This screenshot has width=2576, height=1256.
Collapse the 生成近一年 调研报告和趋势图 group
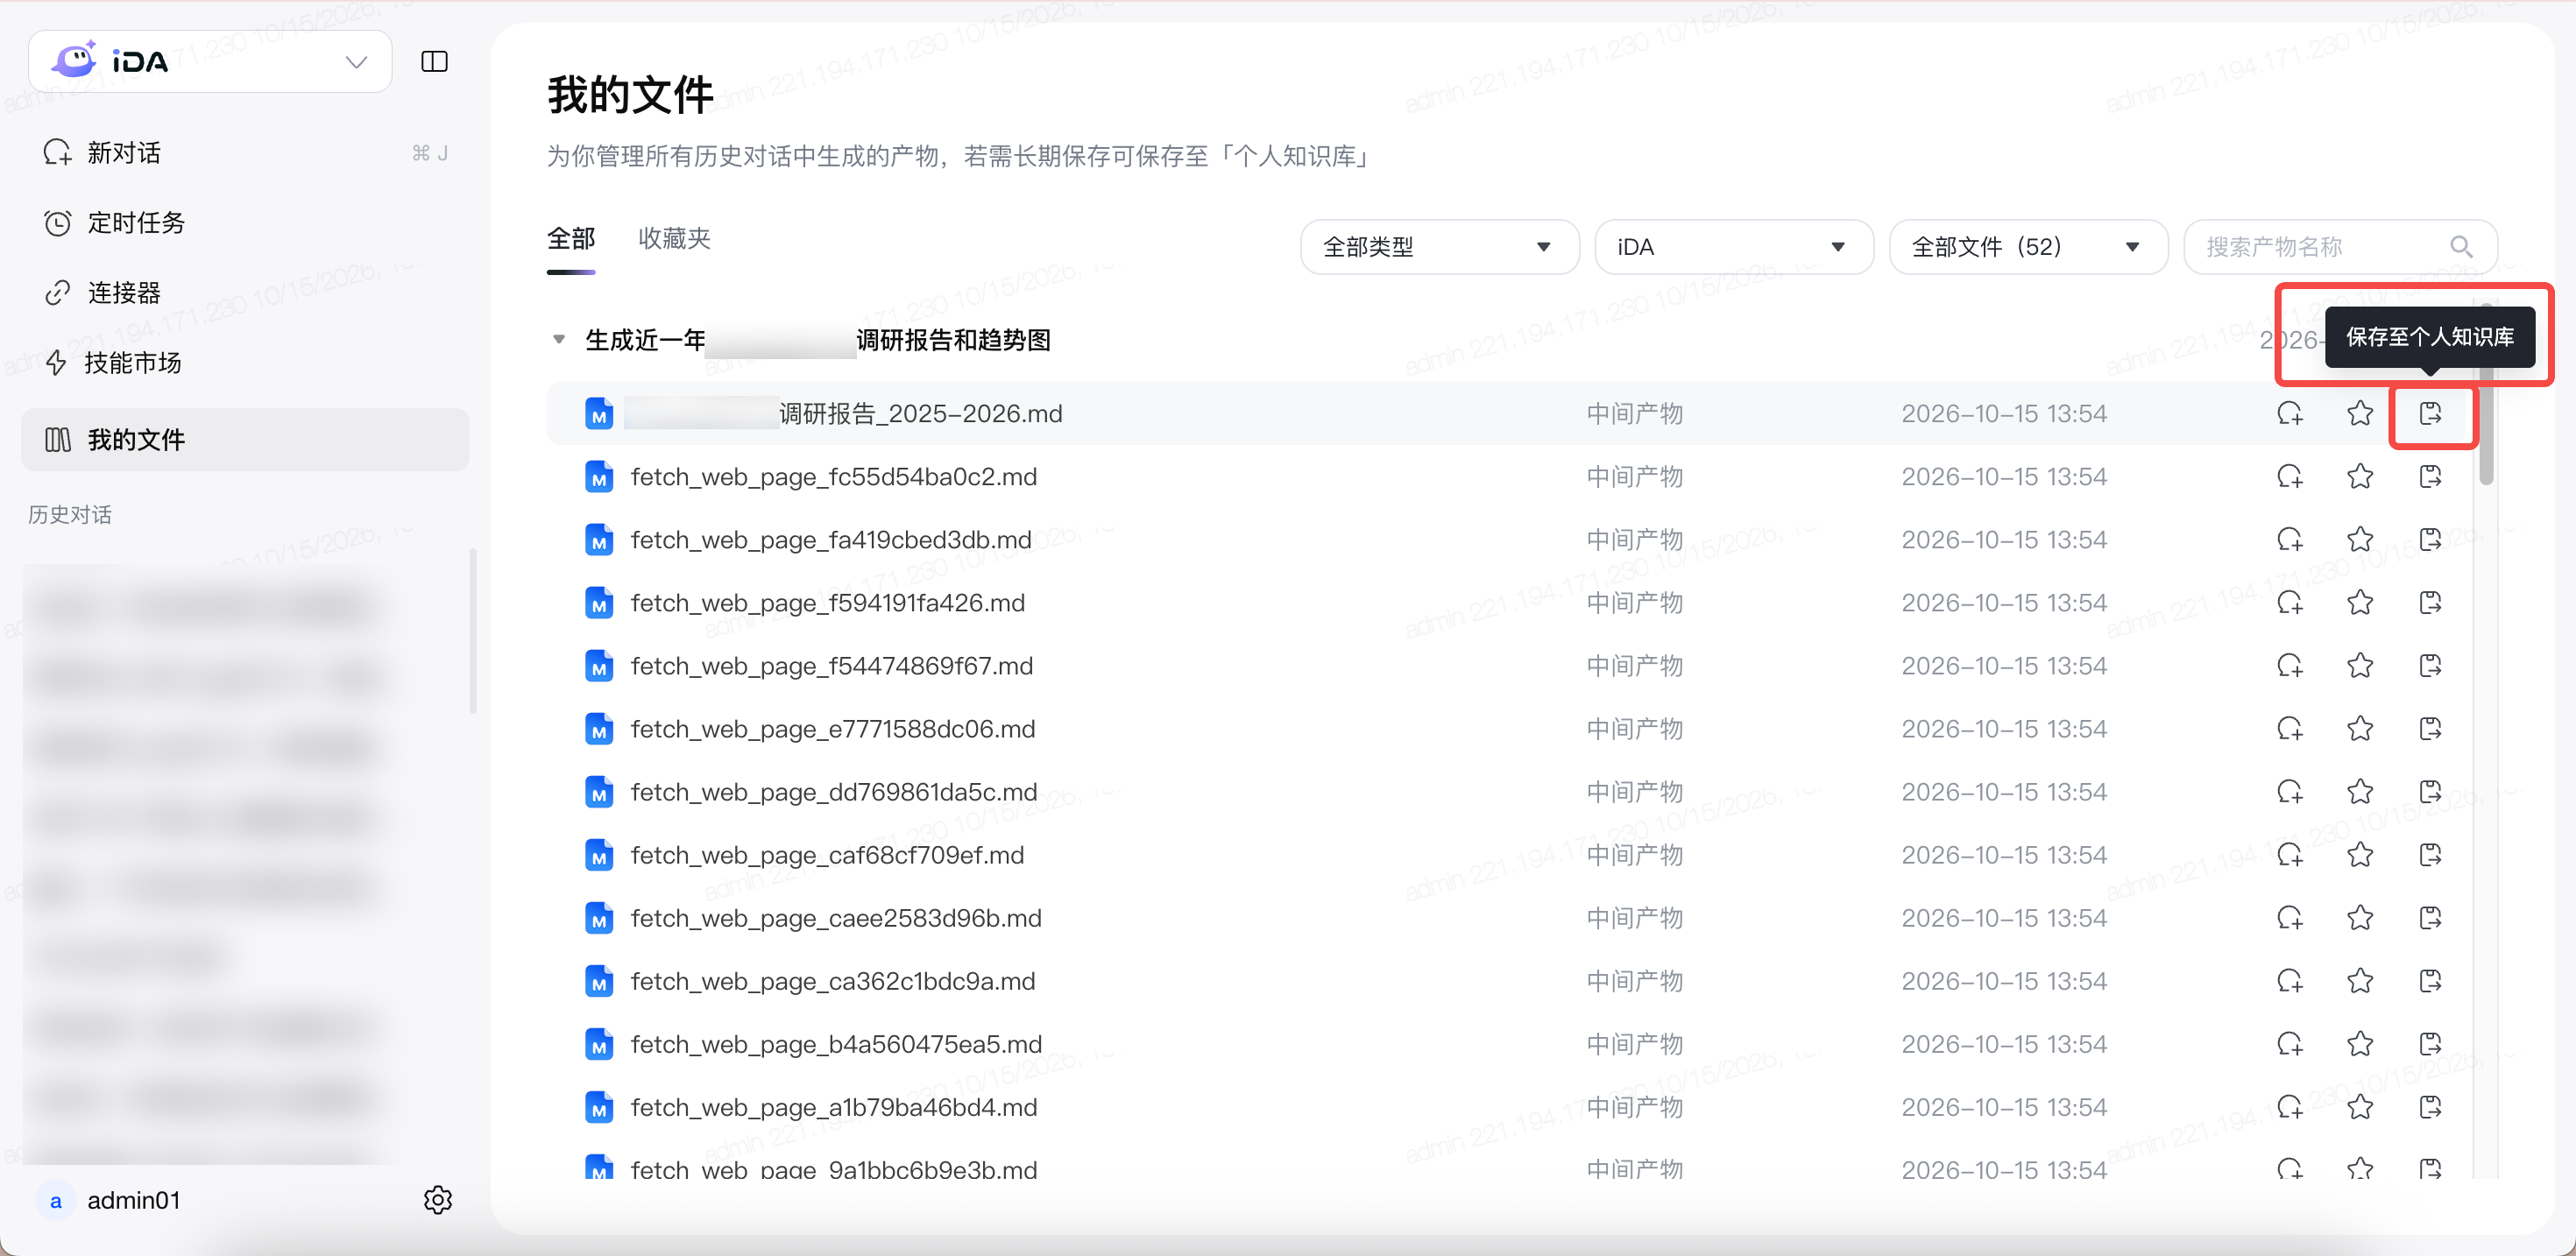(559, 339)
